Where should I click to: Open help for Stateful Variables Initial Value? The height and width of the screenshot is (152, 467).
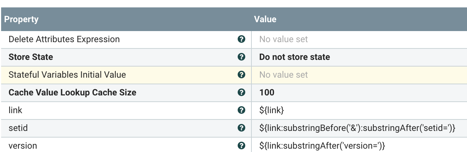tap(241, 75)
